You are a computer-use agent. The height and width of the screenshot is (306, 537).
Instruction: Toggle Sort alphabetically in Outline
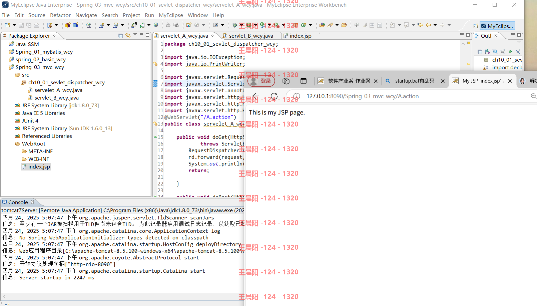point(487,52)
